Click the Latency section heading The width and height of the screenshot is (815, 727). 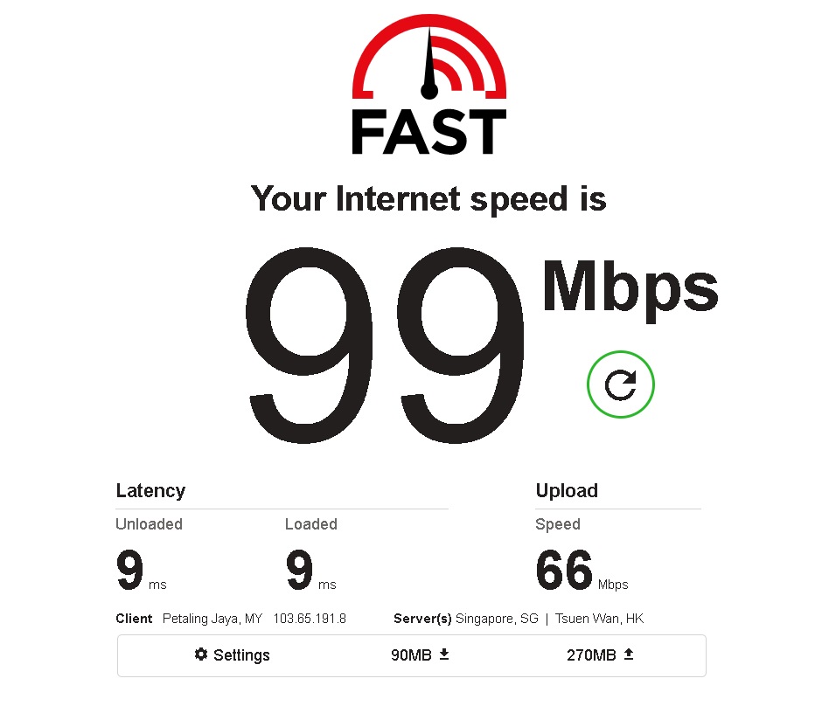[150, 491]
